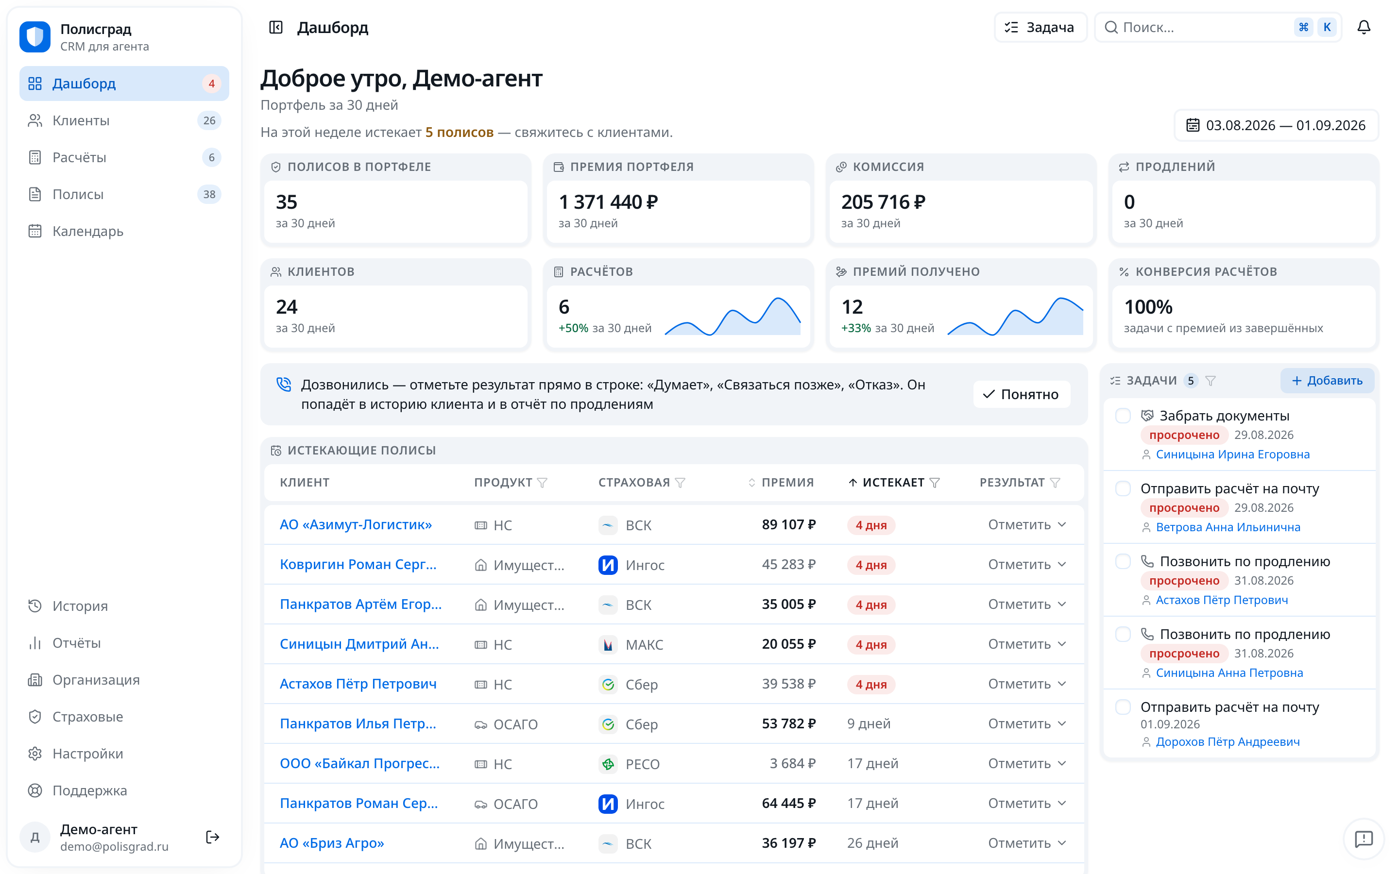
Task: Expand the Отметить menu for ООО «Байкал Прогресс»
Action: point(1027,764)
